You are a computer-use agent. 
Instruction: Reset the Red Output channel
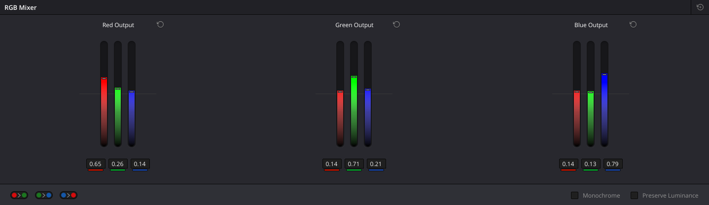tap(160, 25)
